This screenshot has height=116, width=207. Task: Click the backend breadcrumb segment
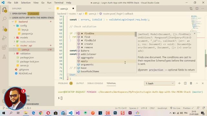coord(62,14)
